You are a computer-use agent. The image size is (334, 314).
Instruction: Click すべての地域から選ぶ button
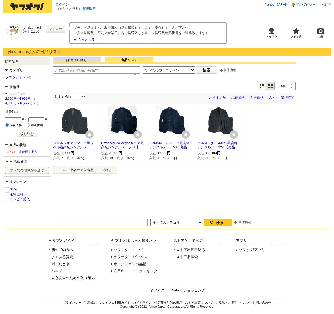[x=27, y=170]
